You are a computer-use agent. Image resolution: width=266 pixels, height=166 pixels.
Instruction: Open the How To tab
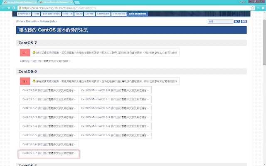point(68,14)
